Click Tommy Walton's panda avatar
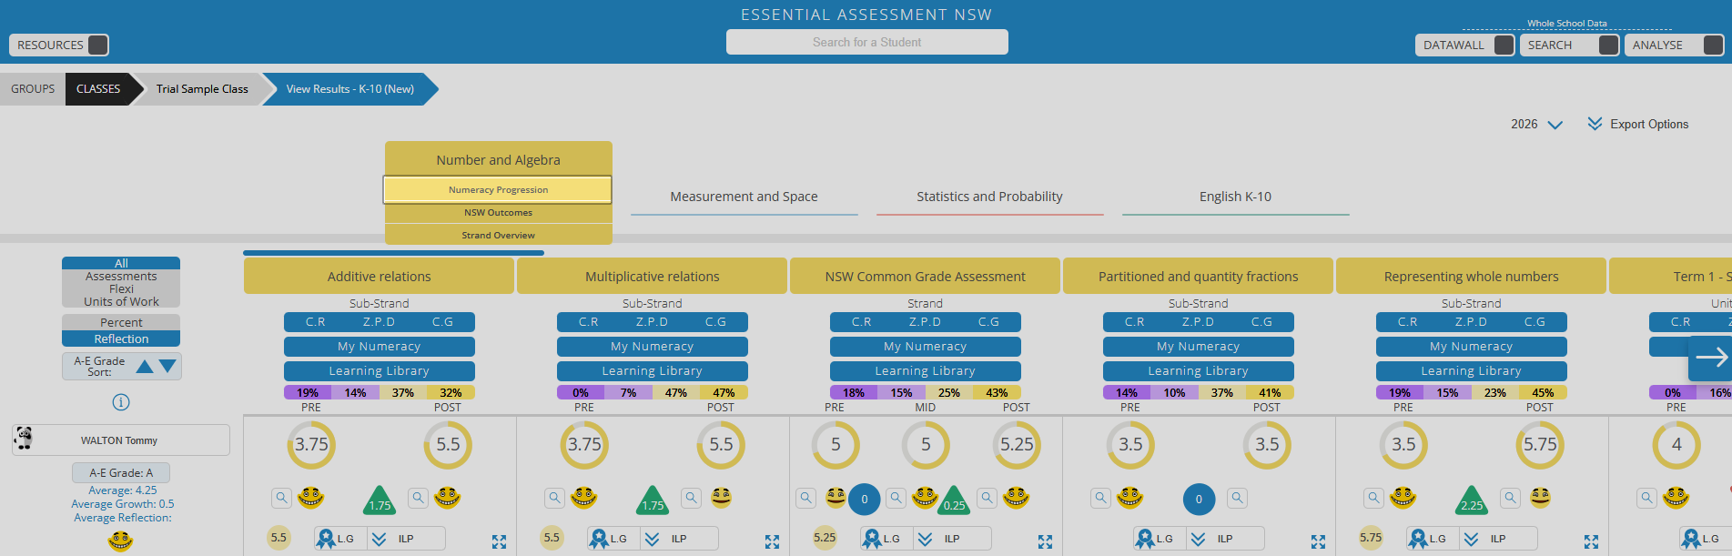1732x556 pixels. point(25,439)
